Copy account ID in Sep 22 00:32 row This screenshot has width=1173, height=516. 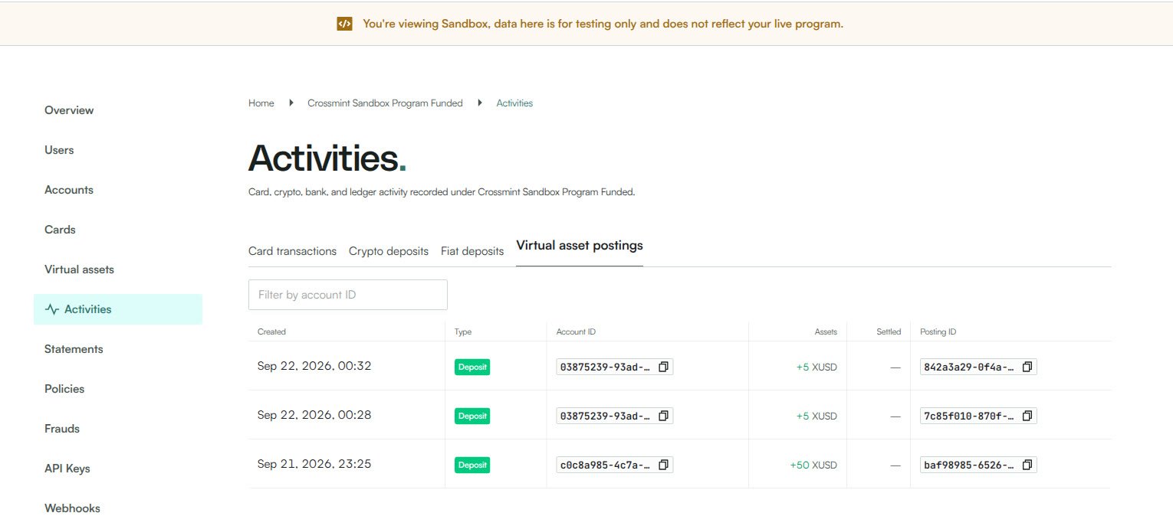pos(664,367)
